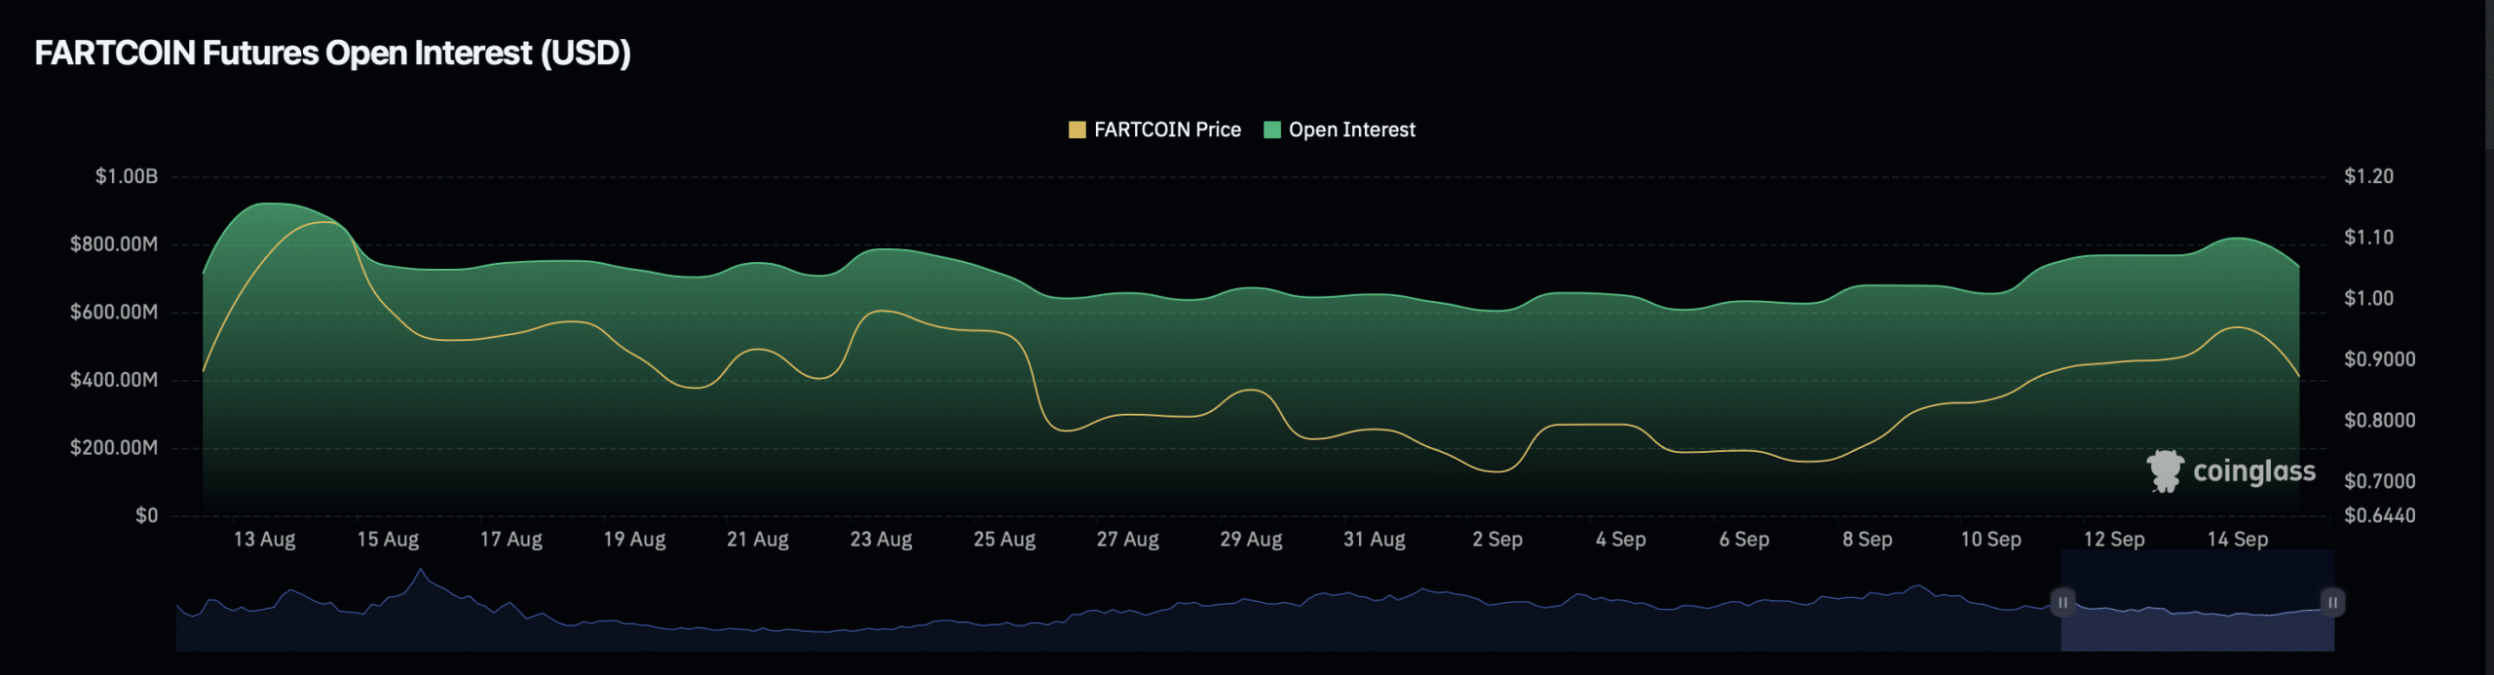Screen dimensions: 2494x675
Task: Click the 23 Aug date label
Action: tap(881, 539)
